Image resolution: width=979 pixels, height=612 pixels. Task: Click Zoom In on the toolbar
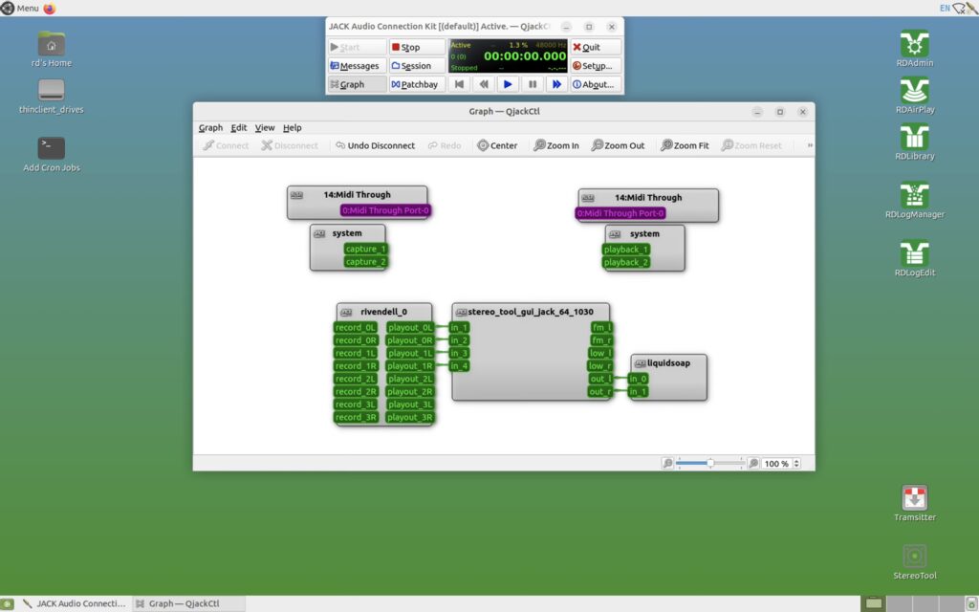click(x=556, y=145)
